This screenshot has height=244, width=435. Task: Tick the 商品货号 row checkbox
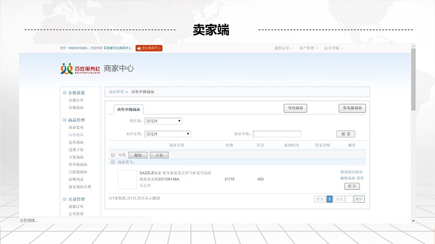[x=113, y=162]
